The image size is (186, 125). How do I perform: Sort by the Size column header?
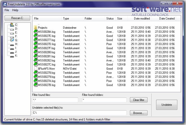tap(122, 18)
